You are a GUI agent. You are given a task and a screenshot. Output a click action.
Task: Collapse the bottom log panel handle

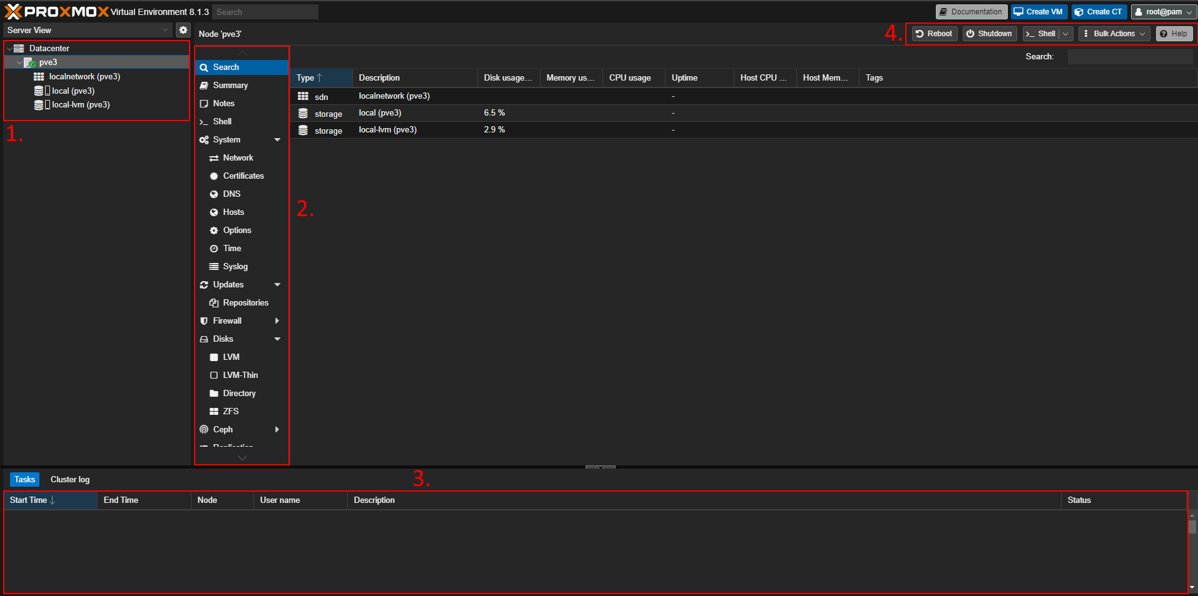[x=601, y=467]
